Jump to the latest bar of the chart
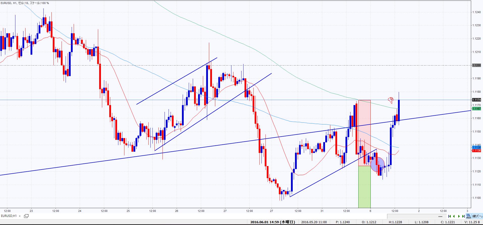Screen dimensions: 483x225 463,216
